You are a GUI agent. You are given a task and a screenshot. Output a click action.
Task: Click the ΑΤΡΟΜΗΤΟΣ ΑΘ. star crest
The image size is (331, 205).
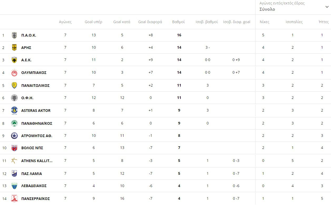(x=14, y=136)
